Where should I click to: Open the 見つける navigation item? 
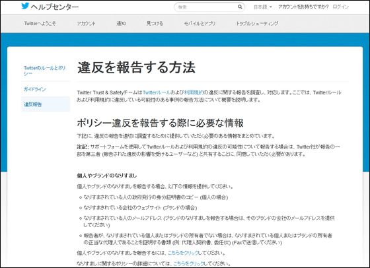pyautogui.click(x=155, y=23)
